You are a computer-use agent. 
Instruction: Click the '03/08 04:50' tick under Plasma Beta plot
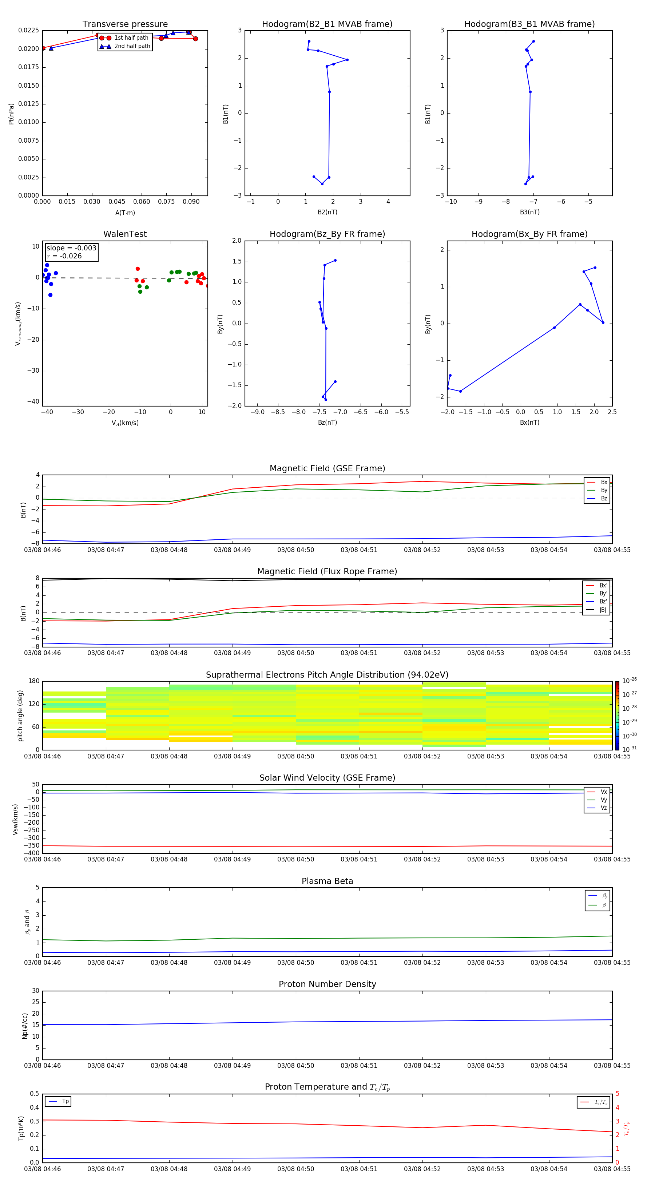(x=295, y=963)
